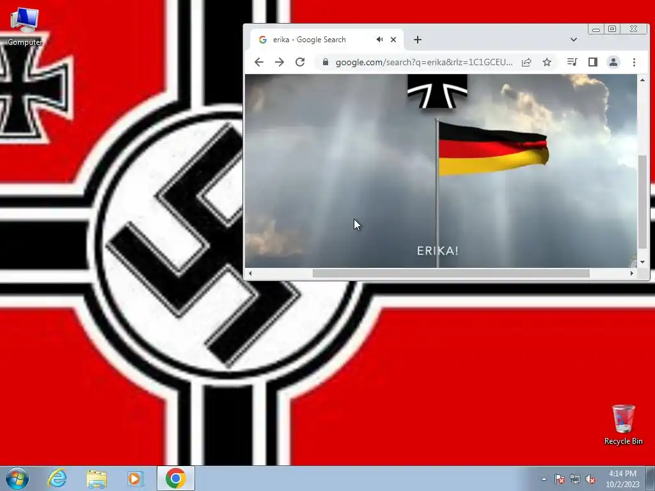Image resolution: width=655 pixels, height=491 pixels.
Task: Open a new tab with plus button
Action: (417, 40)
